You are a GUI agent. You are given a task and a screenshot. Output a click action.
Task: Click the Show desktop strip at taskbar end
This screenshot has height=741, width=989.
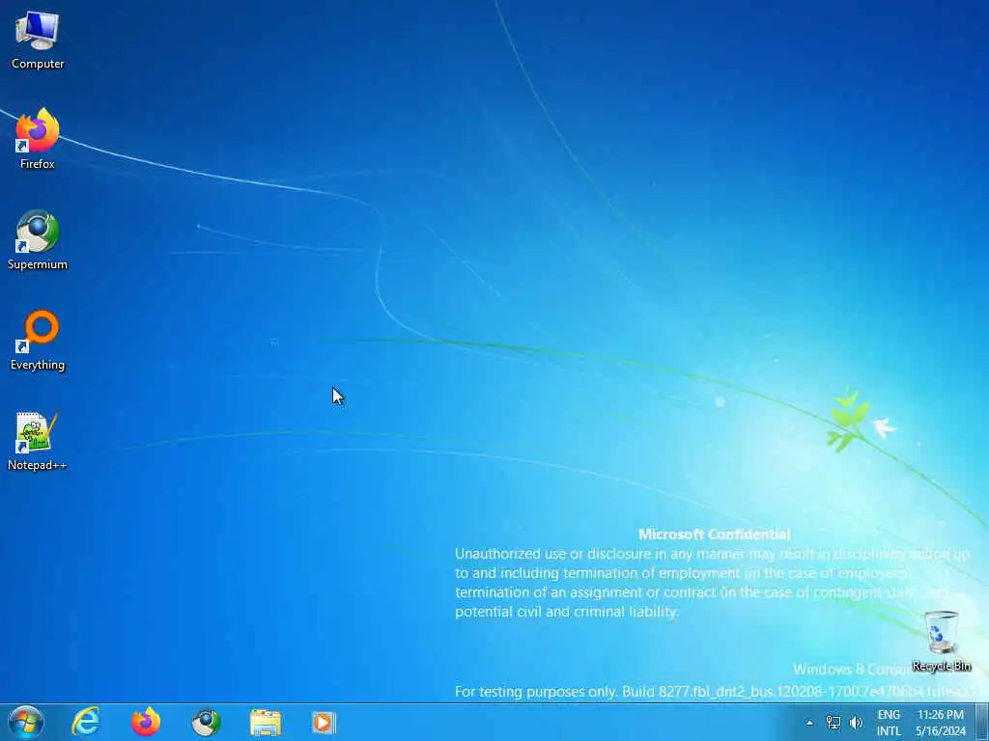[x=982, y=722]
